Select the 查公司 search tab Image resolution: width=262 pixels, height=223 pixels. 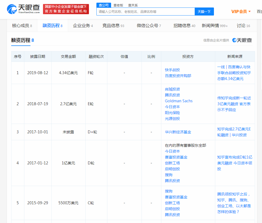coord(104,5)
